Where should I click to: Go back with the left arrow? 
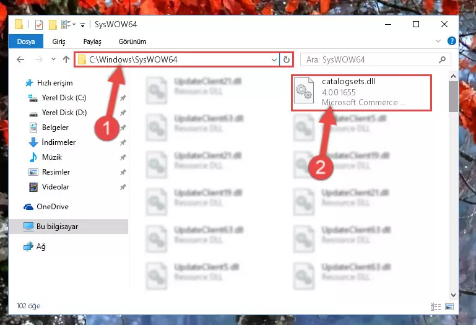coord(20,59)
